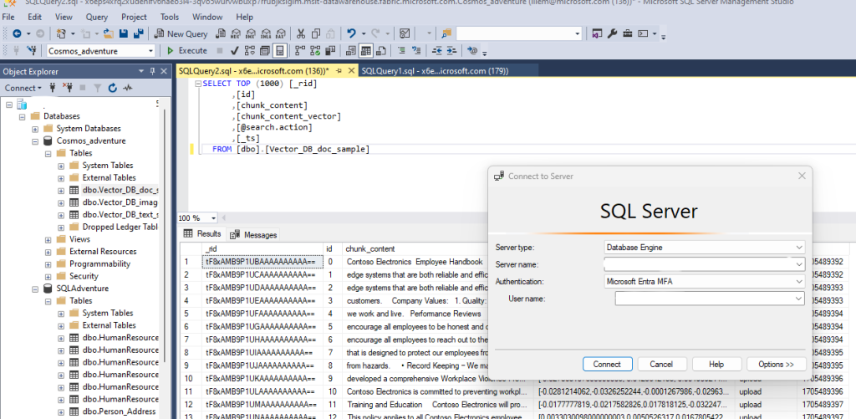This screenshot has height=419, width=856.
Task: Click the Analysis Services MDX Query icon
Action: pyautogui.click(x=237, y=33)
